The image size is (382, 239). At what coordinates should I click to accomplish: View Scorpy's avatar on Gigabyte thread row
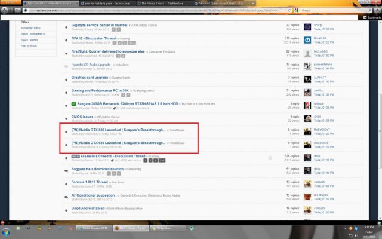pyautogui.click(x=307, y=27)
